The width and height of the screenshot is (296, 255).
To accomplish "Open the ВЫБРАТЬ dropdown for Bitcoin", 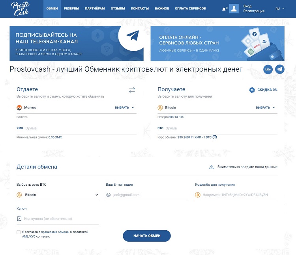I will [265, 107].
